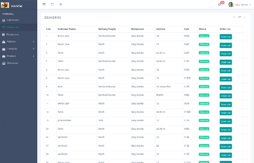The image size is (254, 163).
Task: Sort by Customer Name column header
Action: (67, 29)
